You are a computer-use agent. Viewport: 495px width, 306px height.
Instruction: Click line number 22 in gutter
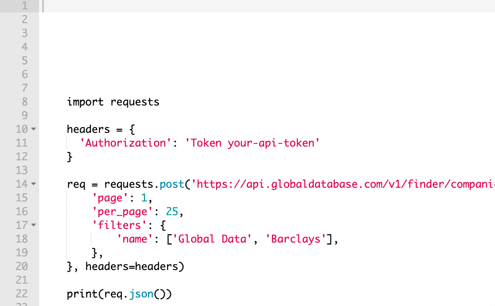pyautogui.click(x=22, y=294)
